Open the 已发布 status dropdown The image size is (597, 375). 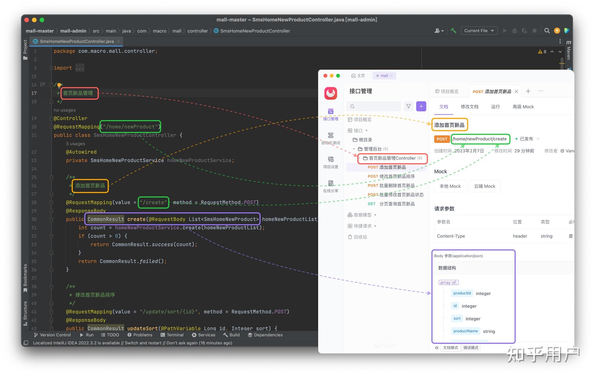[527, 139]
